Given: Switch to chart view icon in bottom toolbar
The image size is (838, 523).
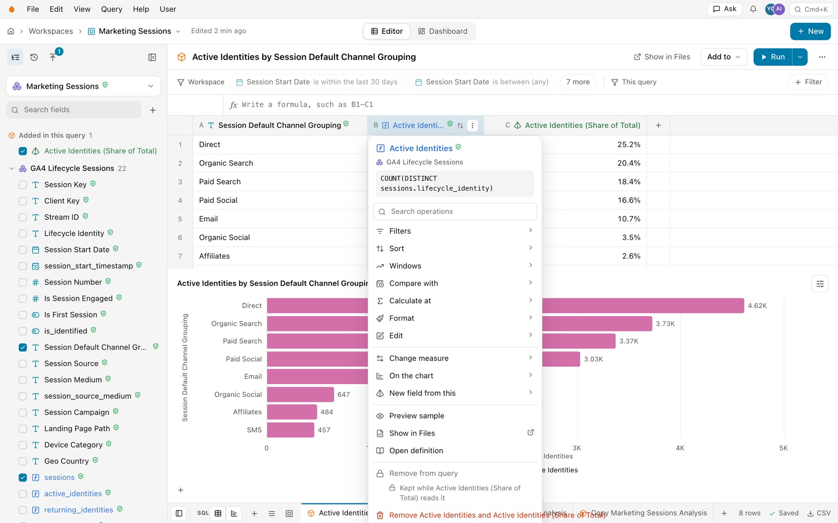Looking at the screenshot, I should coord(234,513).
